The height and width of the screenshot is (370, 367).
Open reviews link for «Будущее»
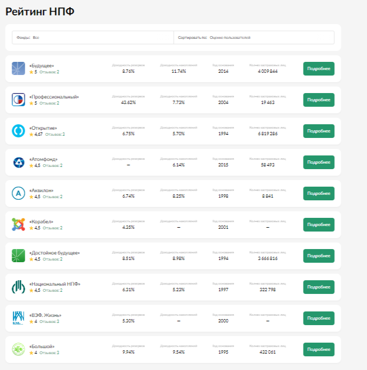[x=49, y=72]
